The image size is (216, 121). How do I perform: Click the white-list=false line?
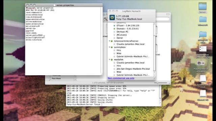[x=34, y=40]
